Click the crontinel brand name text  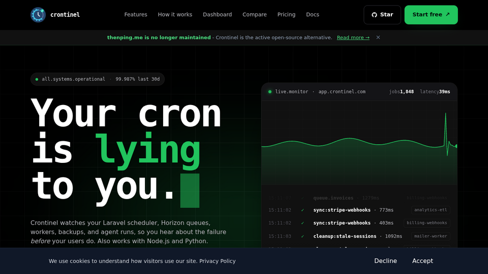tap(65, 15)
